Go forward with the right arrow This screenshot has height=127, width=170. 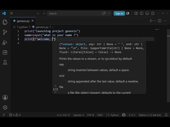[x=44, y=13]
